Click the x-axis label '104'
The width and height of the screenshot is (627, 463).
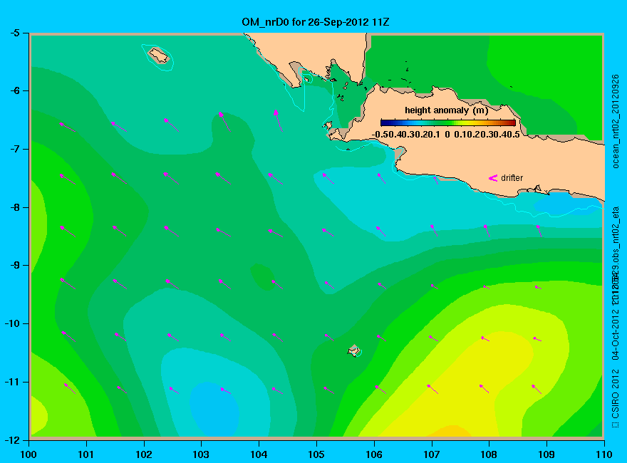[x=259, y=454]
